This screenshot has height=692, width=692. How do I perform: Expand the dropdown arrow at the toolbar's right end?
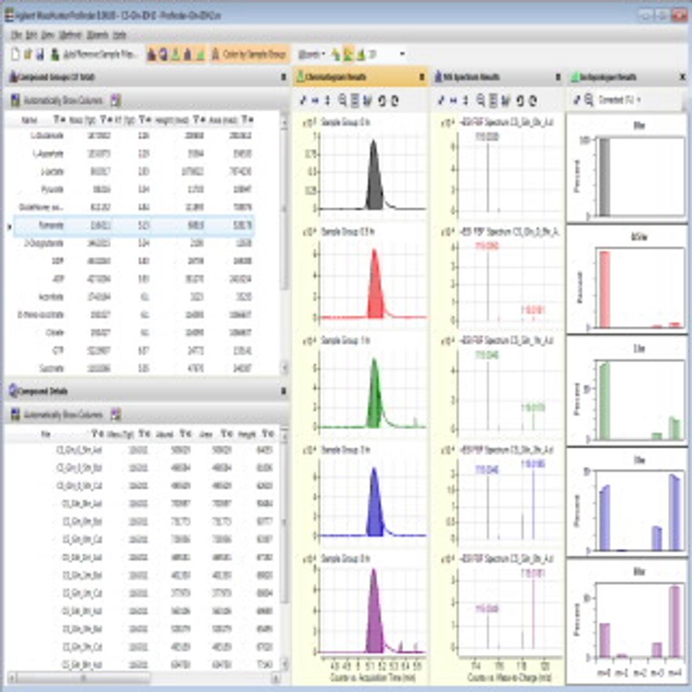click(402, 54)
